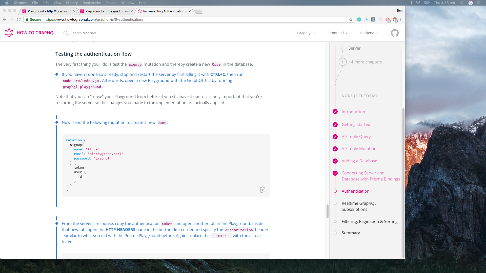Screen dimensions: 486x273
Task: Toggle the completed checkmark on Introduction
Action: [x=335, y=111]
